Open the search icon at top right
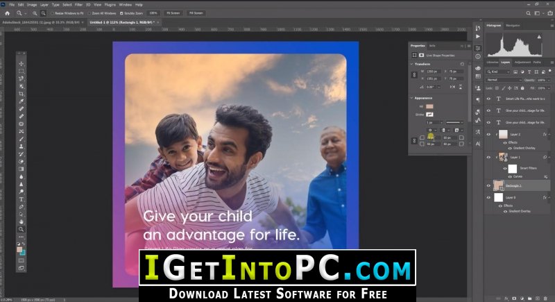 point(528,13)
